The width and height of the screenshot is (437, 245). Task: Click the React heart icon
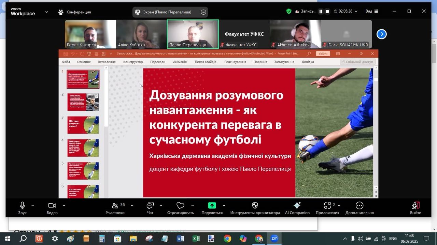click(x=180, y=206)
